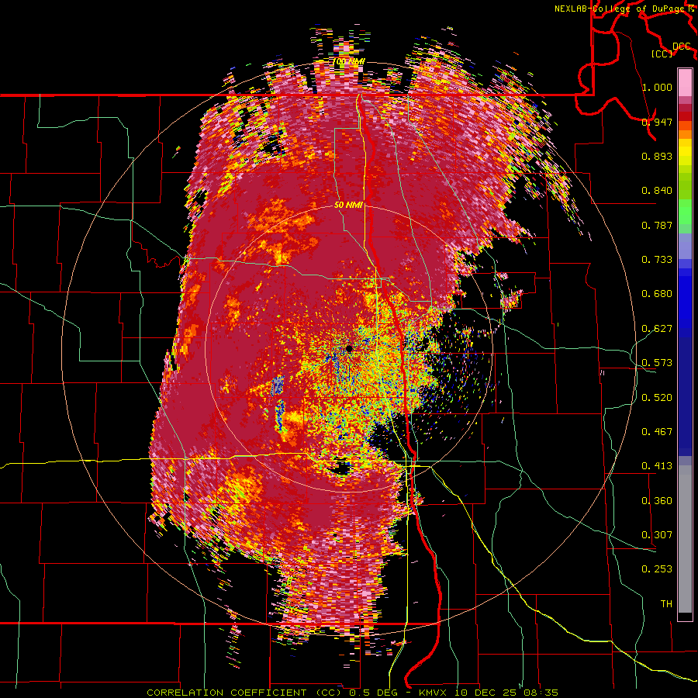Click the DCC label above the legend

(x=682, y=47)
